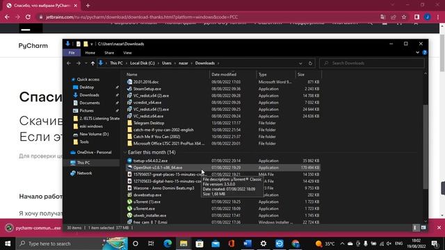This screenshot has height=250, width=445.
Task: Open Microsoft Store from taskbar
Action: (x=200, y=244)
